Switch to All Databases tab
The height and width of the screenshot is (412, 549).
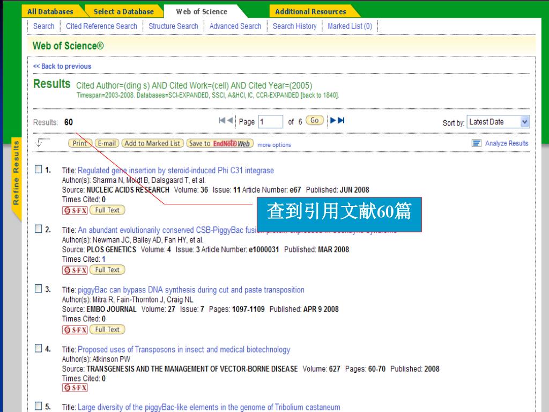point(50,12)
